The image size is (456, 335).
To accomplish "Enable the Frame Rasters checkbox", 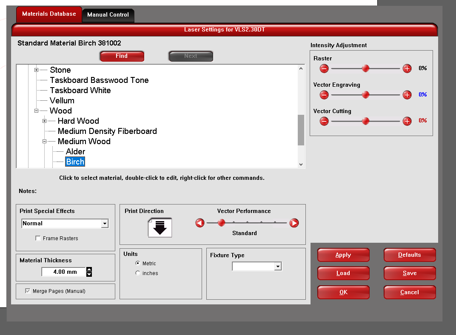I will (38, 238).
